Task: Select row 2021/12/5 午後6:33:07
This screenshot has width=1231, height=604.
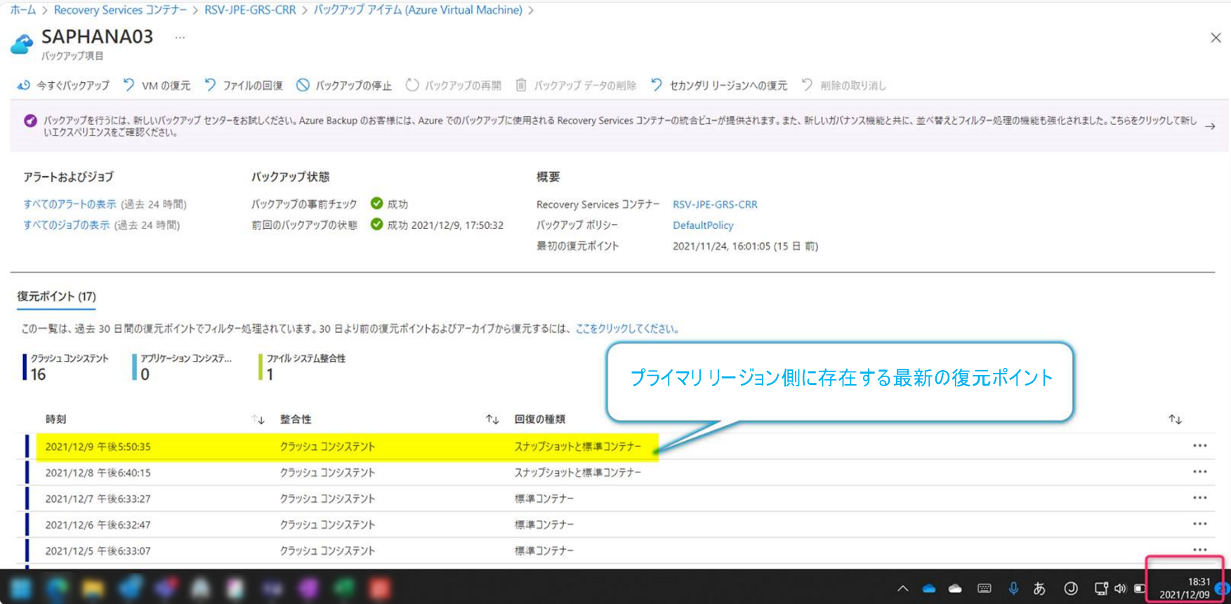Action: (616, 551)
